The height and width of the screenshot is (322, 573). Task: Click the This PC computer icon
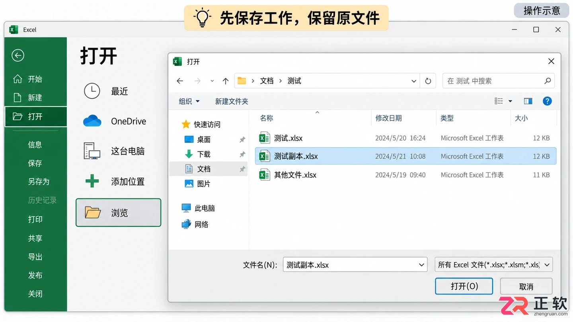point(92,151)
